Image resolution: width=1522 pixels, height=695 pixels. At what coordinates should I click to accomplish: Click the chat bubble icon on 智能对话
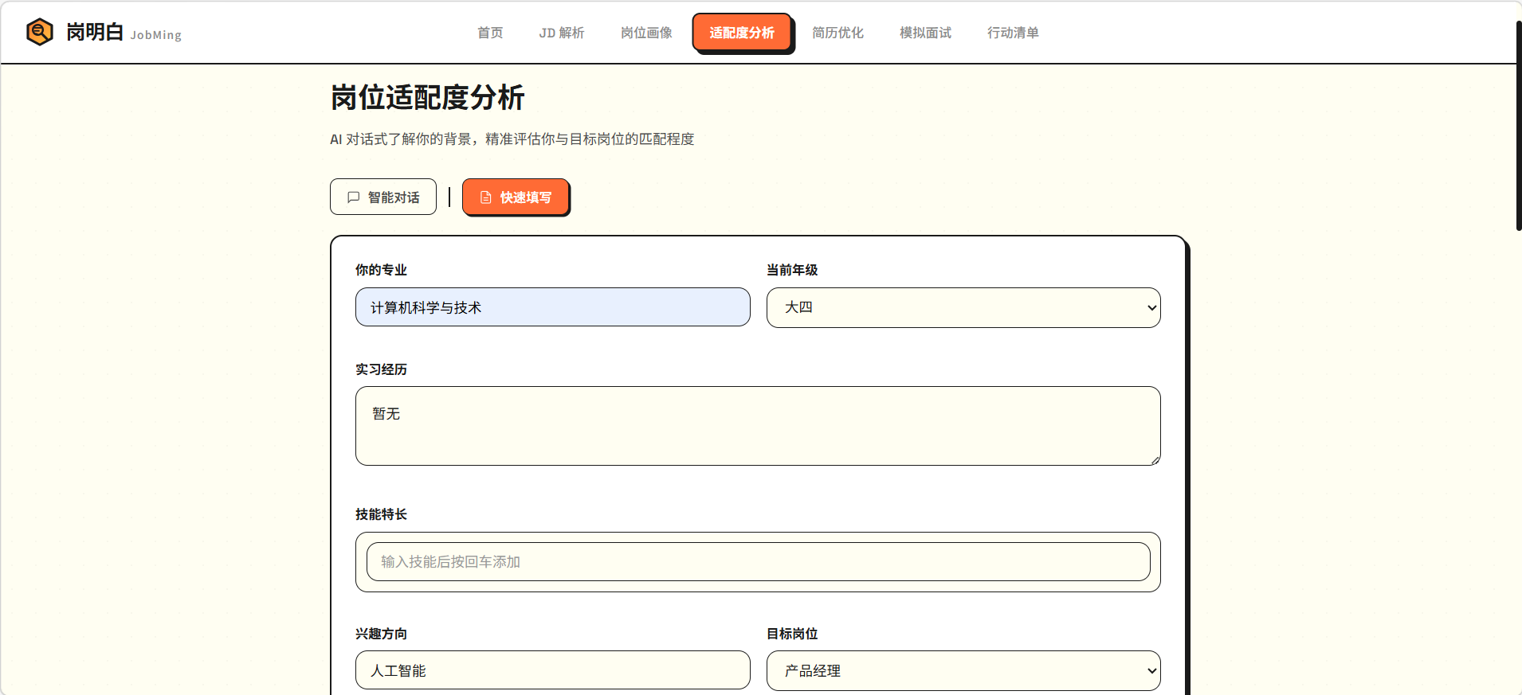pyautogui.click(x=354, y=197)
